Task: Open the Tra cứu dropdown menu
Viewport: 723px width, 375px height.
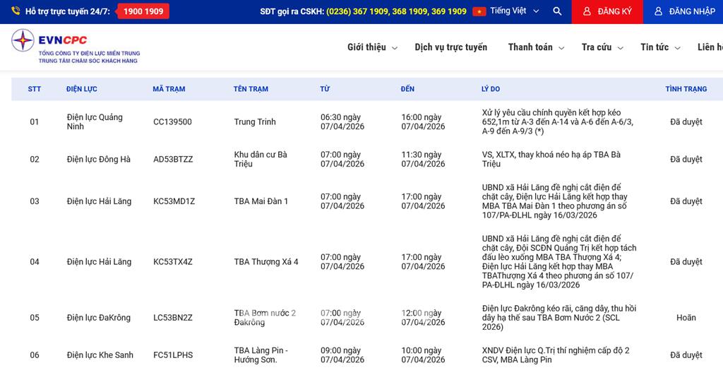Action: pos(602,47)
